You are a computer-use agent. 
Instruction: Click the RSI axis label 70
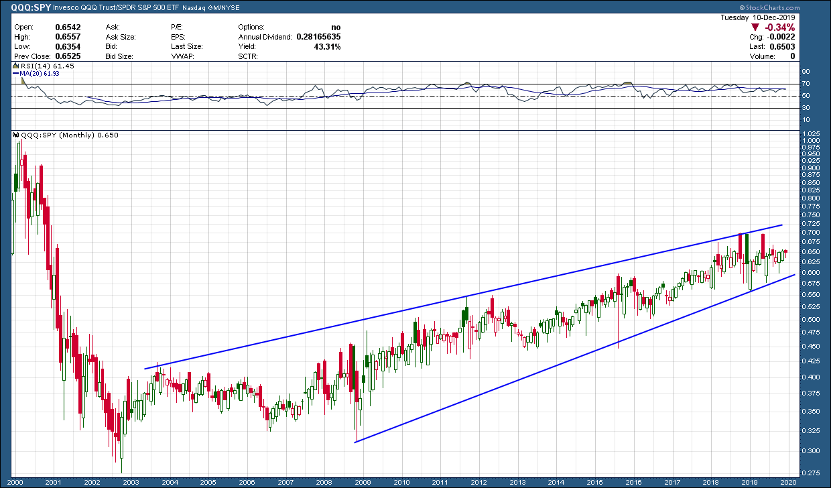[806, 84]
